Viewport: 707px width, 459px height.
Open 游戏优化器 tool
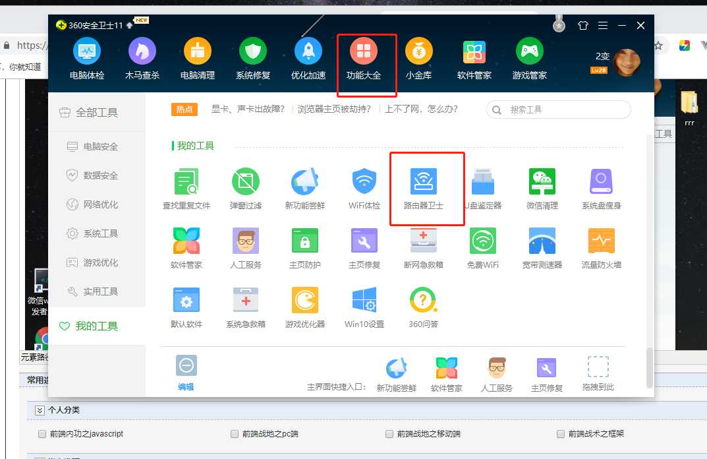[305, 308]
